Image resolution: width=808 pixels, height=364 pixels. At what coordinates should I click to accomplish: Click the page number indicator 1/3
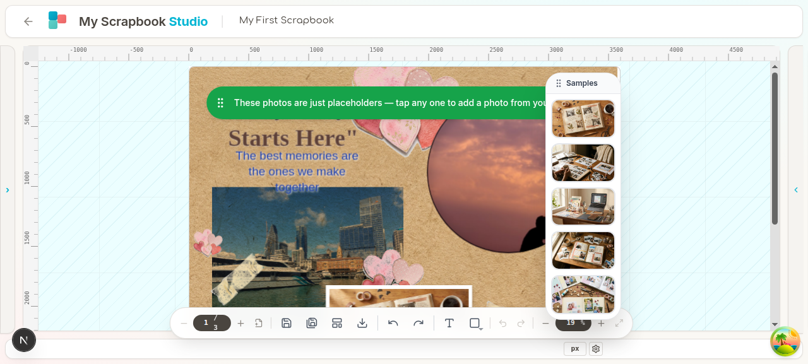coord(212,323)
